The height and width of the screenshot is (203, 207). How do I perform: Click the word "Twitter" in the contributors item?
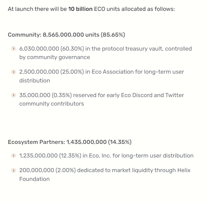tap(174, 95)
